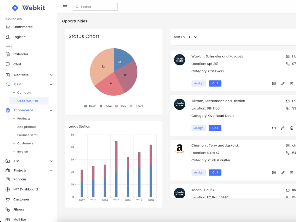Image resolution: width=296 pixels, height=222 pixels.
Task: Expand the Contacts submenu chevron
Action: tap(51, 75)
